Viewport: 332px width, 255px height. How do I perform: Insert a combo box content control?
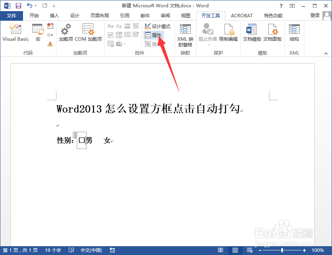coord(119,35)
